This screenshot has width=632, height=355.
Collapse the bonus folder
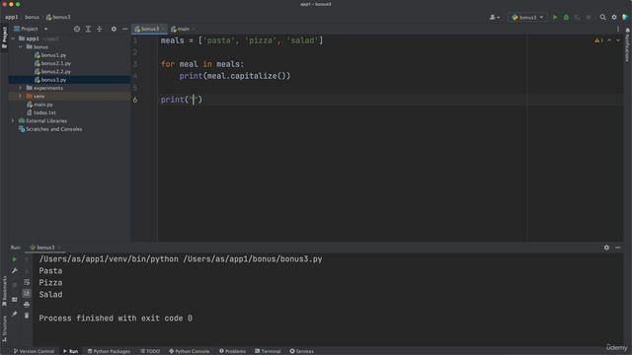[x=20, y=47]
